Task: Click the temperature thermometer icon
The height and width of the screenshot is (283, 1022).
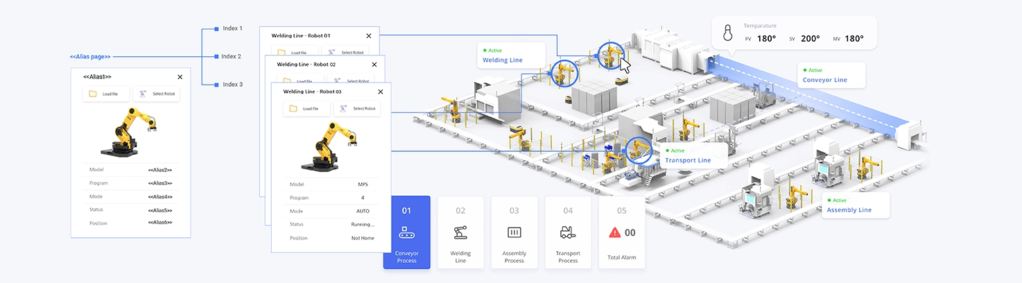Action: (x=727, y=33)
